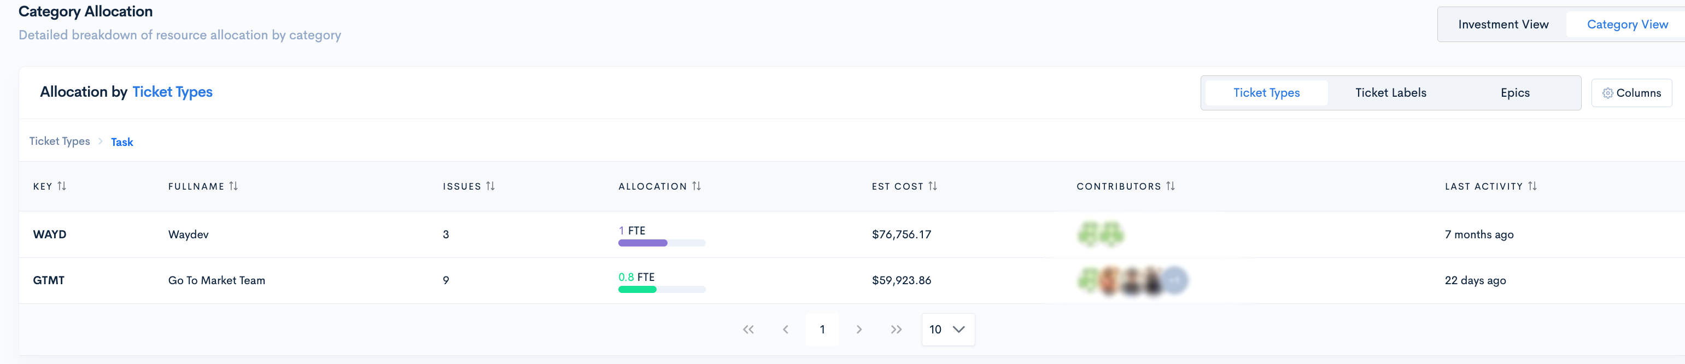
Task: Sort table by Key column icon
Action: 61,186
